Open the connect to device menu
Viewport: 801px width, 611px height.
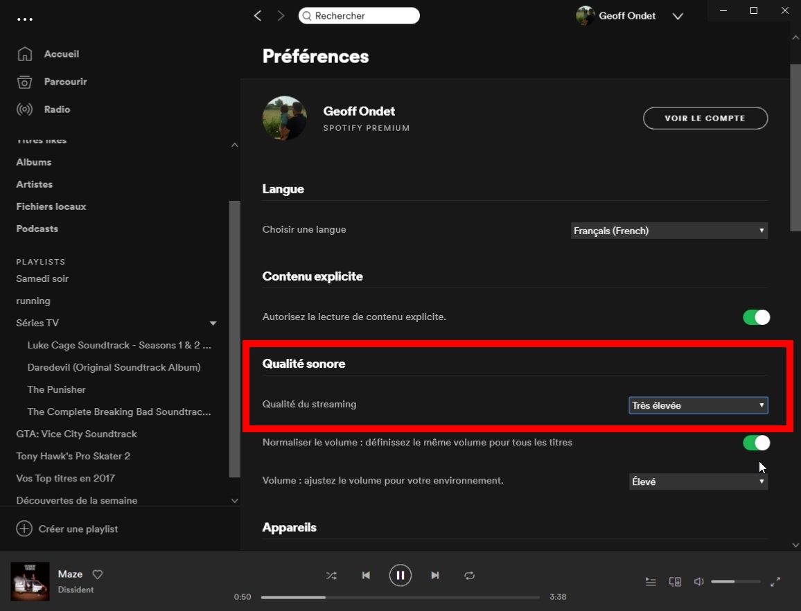click(675, 582)
